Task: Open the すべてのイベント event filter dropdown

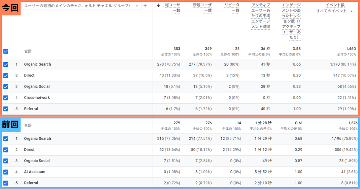Action: [x=335, y=11]
